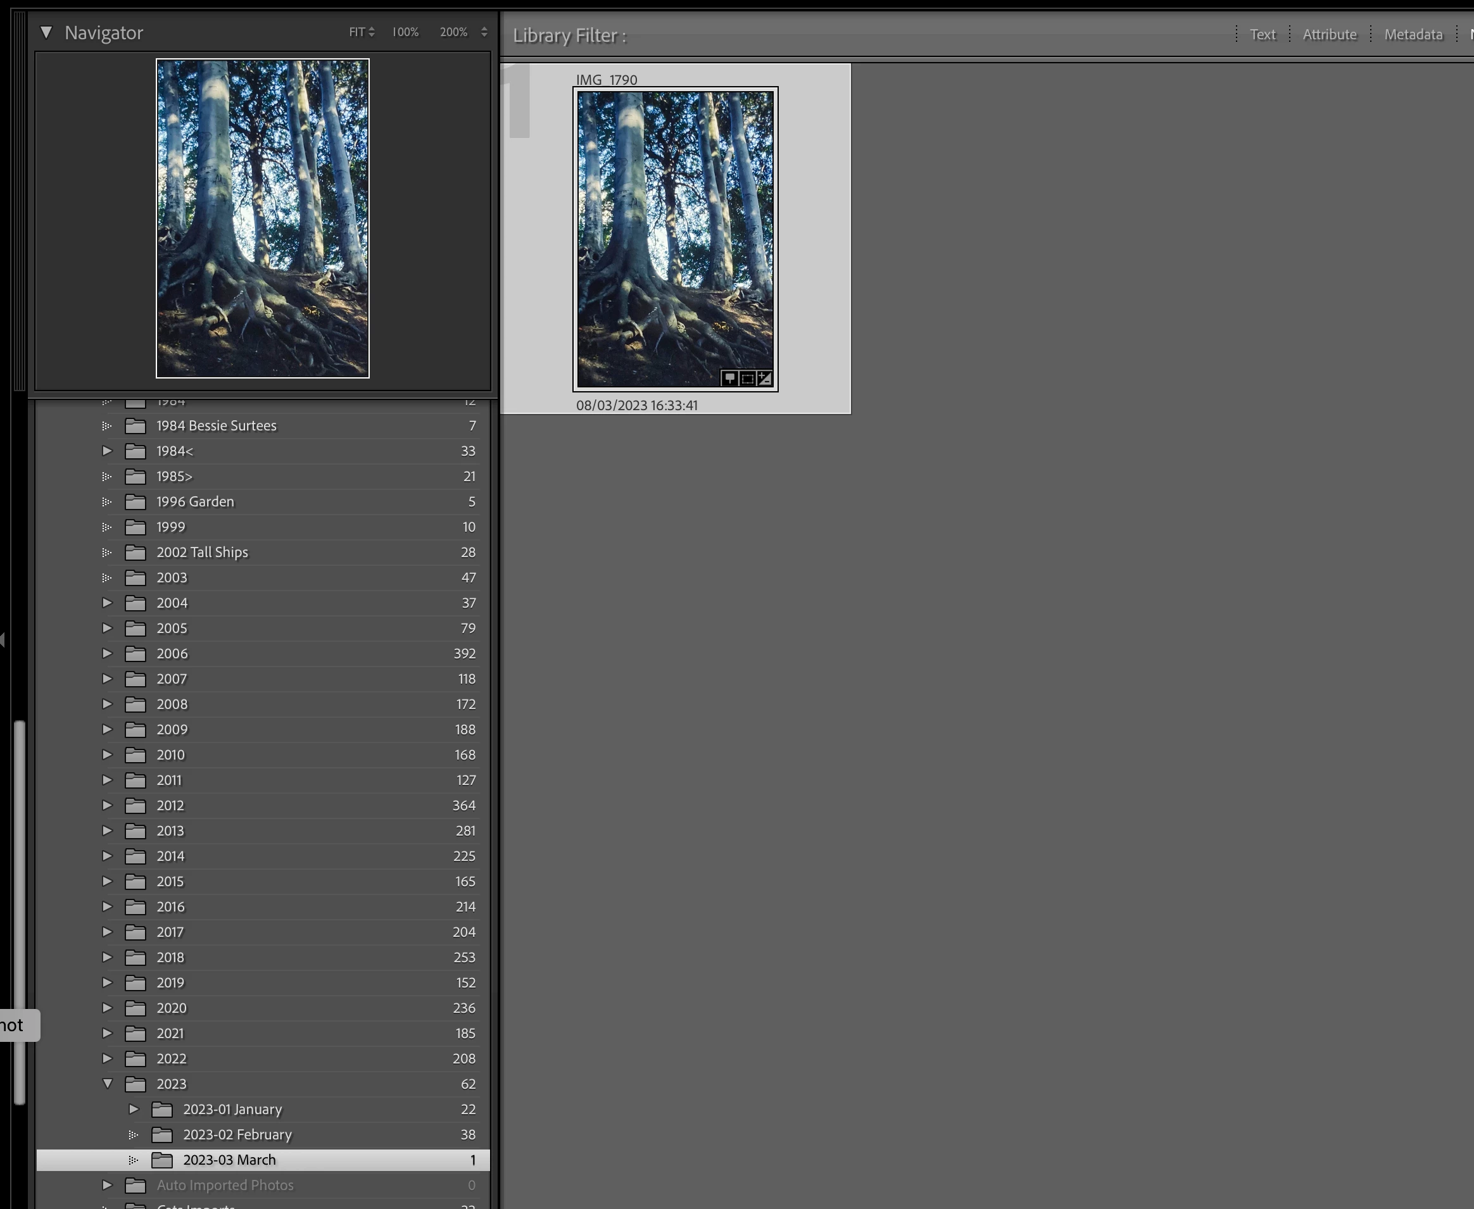1474x1209 pixels.
Task: Expand the 2012 folder
Action: pyautogui.click(x=107, y=805)
